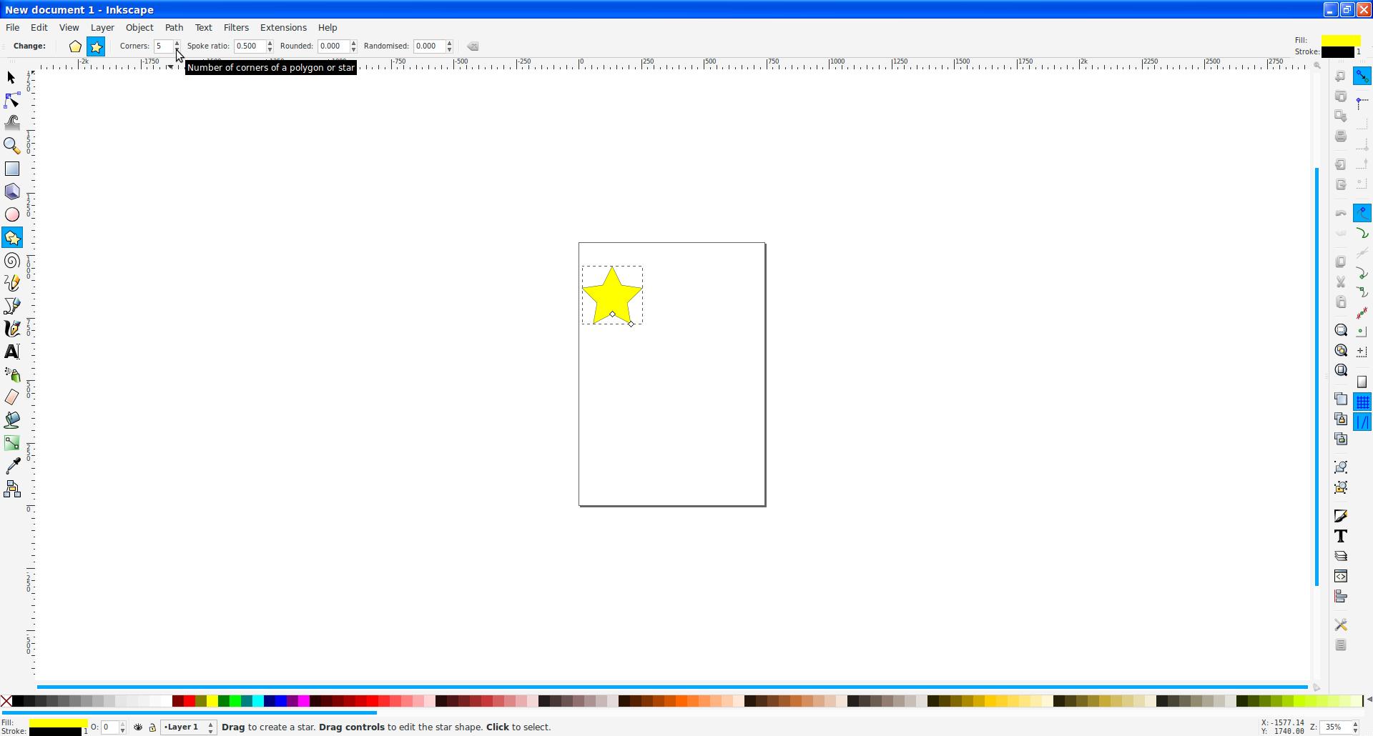Select the Node editing tool
1373x736 pixels.
[x=11, y=100]
